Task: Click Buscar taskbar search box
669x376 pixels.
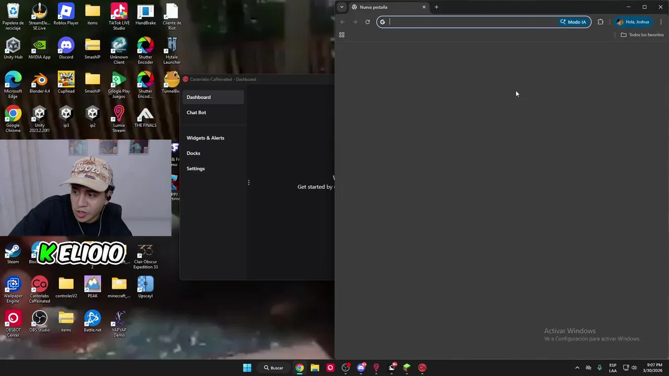Action: [273, 368]
